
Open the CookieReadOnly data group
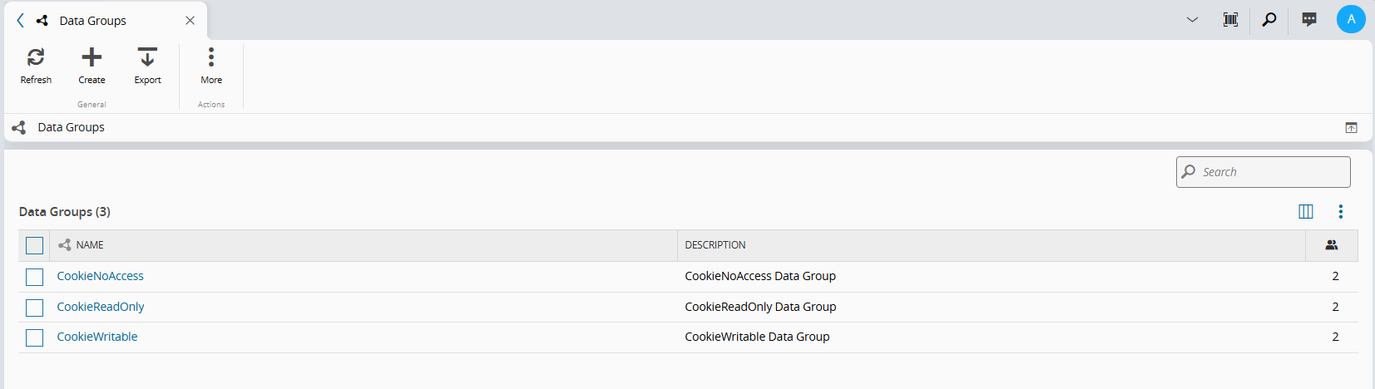[101, 307]
